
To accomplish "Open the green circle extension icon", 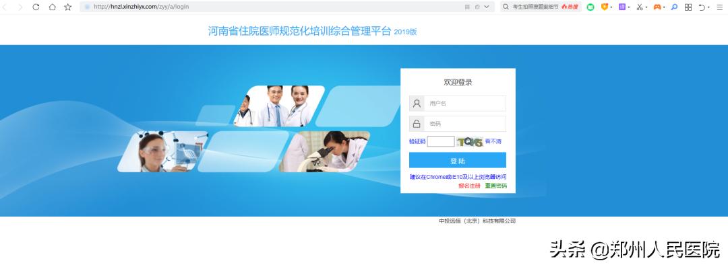I will [x=590, y=7].
